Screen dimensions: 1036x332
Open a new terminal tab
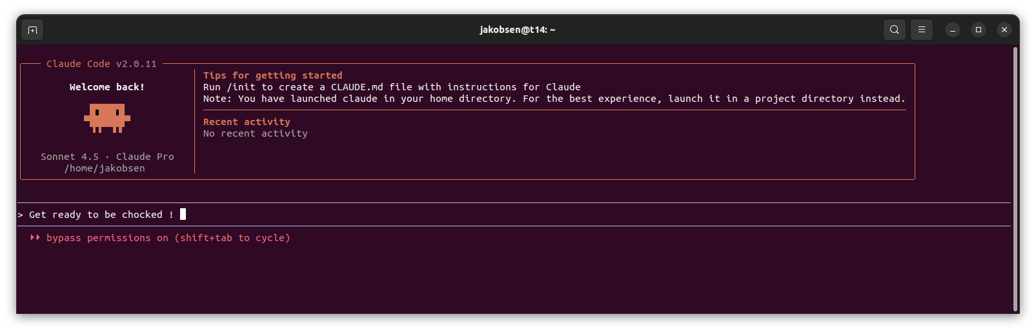coord(32,30)
